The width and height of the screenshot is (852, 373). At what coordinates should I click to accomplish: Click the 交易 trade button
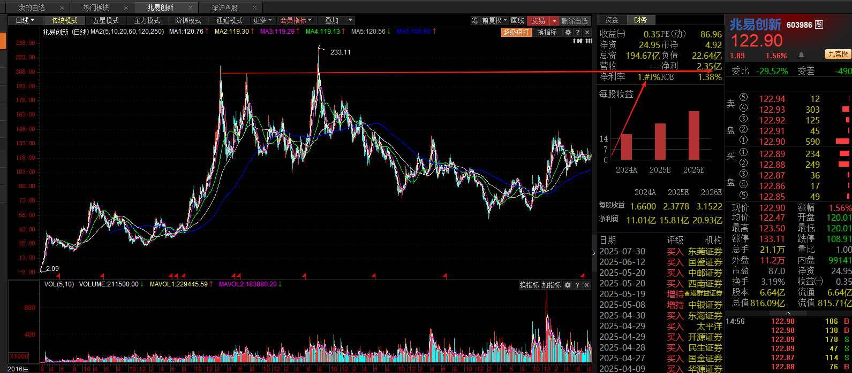pyautogui.click(x=539, y=20)
